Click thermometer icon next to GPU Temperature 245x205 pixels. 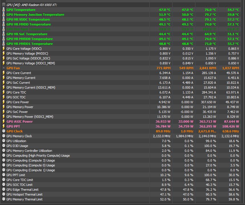[x=4, y=10]
